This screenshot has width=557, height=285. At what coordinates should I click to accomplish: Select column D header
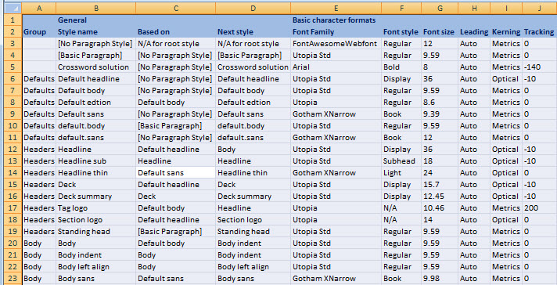click(x=253, y=8)
